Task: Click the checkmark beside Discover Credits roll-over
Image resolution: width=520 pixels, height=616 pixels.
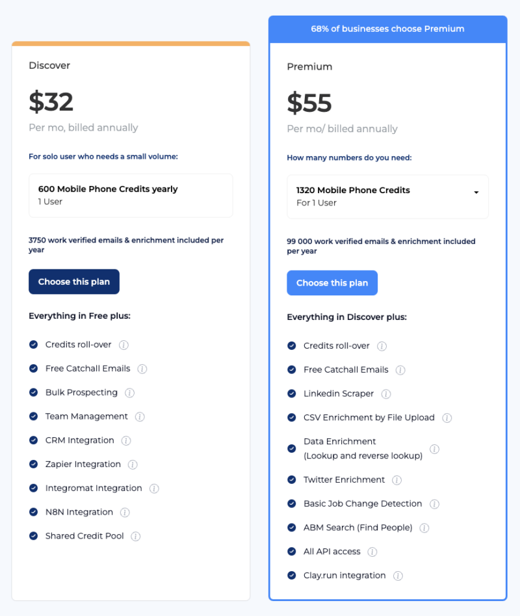Action: [x=34, y=345]
